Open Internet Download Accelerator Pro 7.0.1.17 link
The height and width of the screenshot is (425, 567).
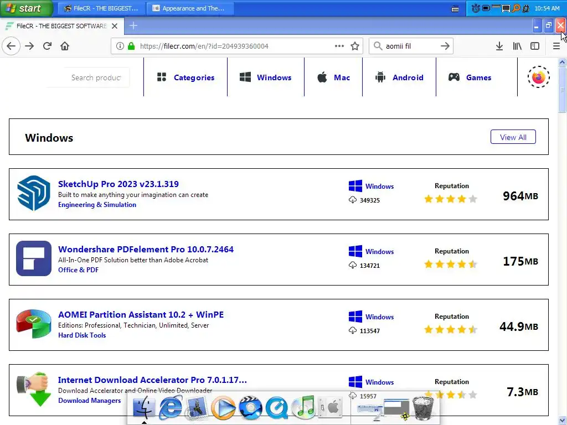[153, 380]
